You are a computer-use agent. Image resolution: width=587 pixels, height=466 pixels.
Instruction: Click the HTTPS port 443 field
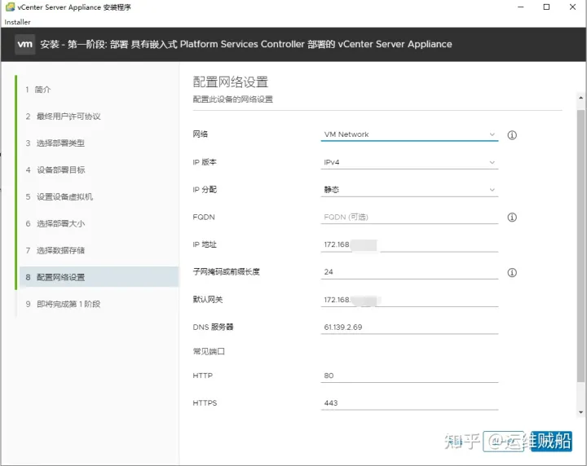pos(409,403)
